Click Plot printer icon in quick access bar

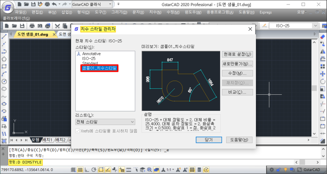[47, 4]
